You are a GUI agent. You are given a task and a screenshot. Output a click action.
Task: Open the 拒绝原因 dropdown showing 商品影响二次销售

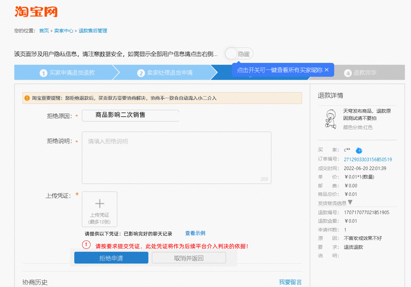pyautogui.click(x=130, y=115)
